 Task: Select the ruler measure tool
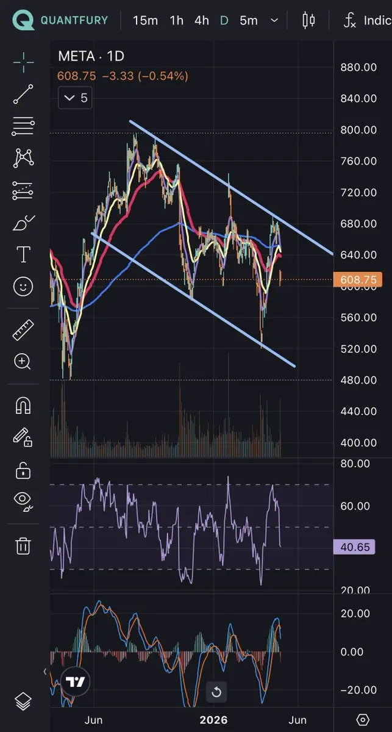23,329
